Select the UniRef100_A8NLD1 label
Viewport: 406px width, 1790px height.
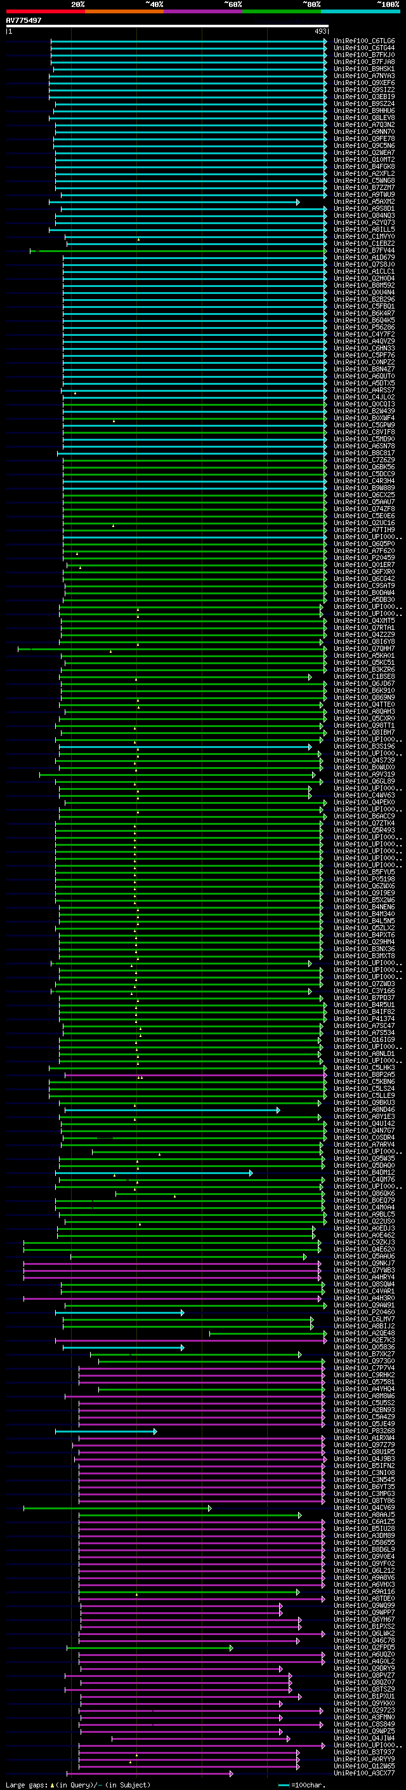click(363, 1054)
